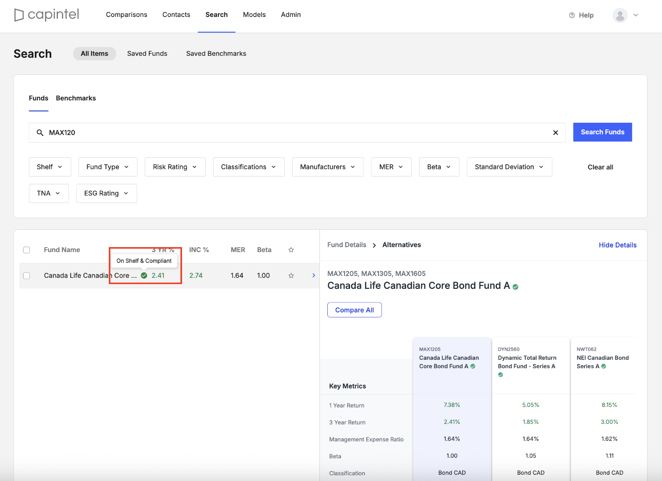
Task: Expand the Manufacturers filter
Action: (x=328, y=167)
